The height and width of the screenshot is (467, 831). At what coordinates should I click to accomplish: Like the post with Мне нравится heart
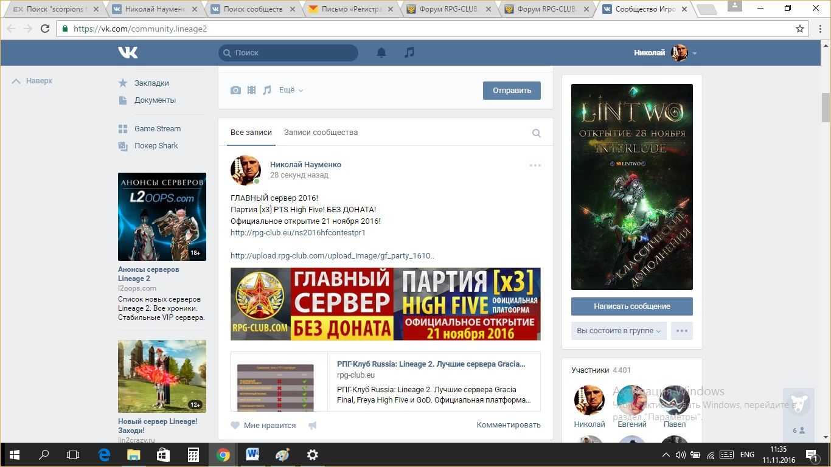263,426
